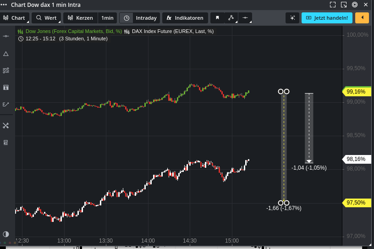Select the text annotation tool in sidebar
Image resolution: width=374 pixels, height=249 pixels.
point(6,87)
